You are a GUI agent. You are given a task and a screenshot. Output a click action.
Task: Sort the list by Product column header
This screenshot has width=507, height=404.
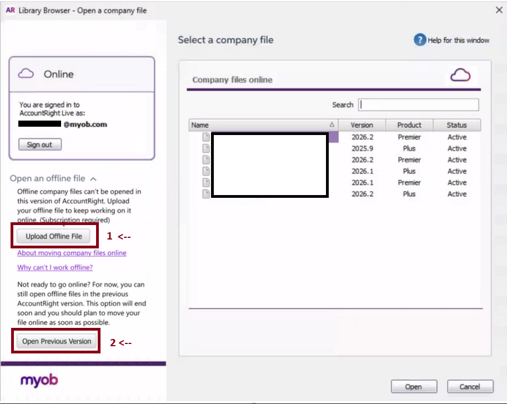pos(409,125)
